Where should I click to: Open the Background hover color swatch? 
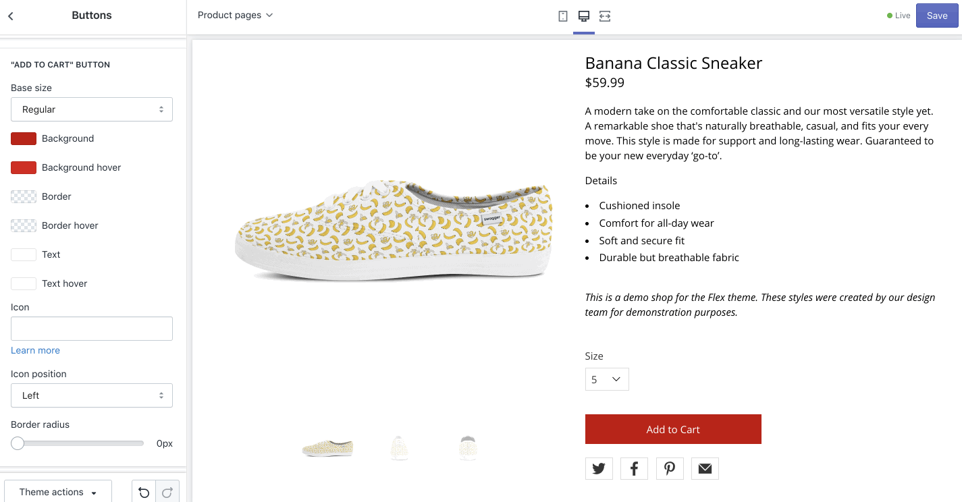point(24,167)
